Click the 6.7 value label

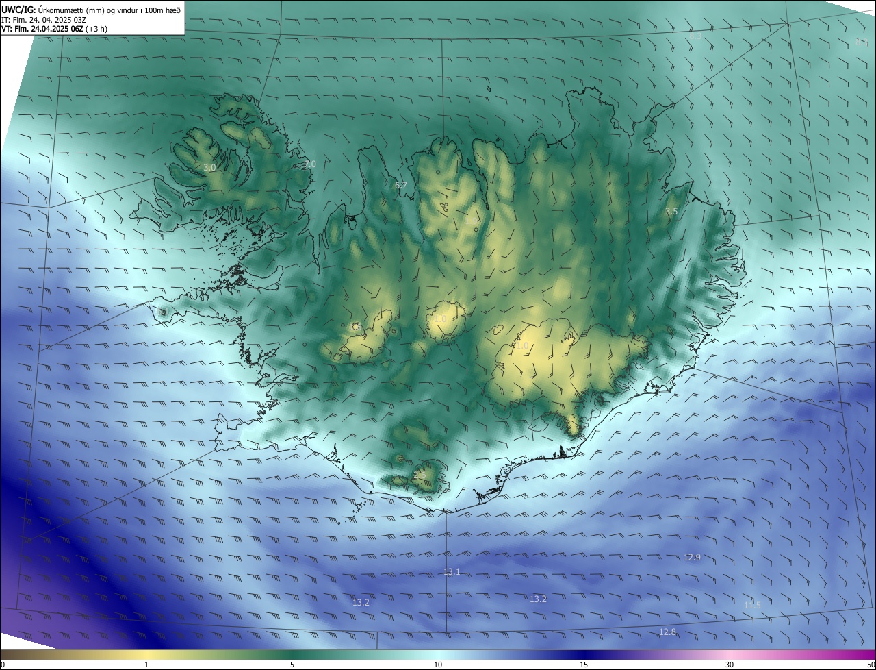click(x=401, y=186)
